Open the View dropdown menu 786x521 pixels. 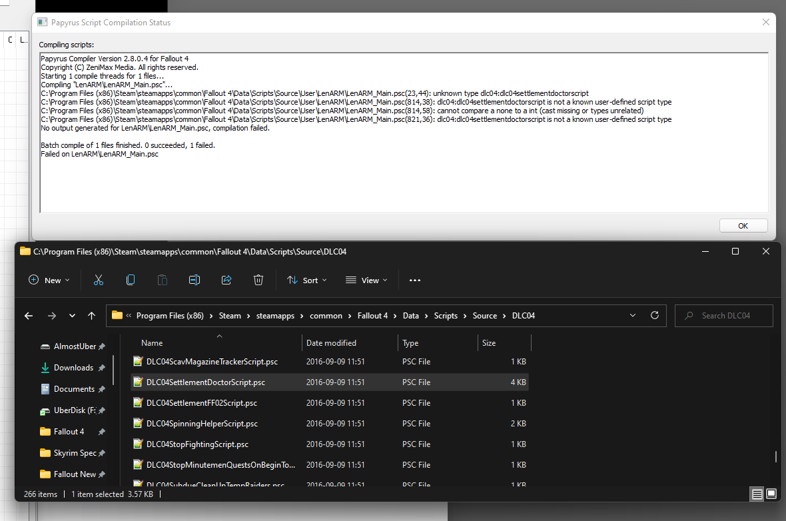[x=366, y=280]
